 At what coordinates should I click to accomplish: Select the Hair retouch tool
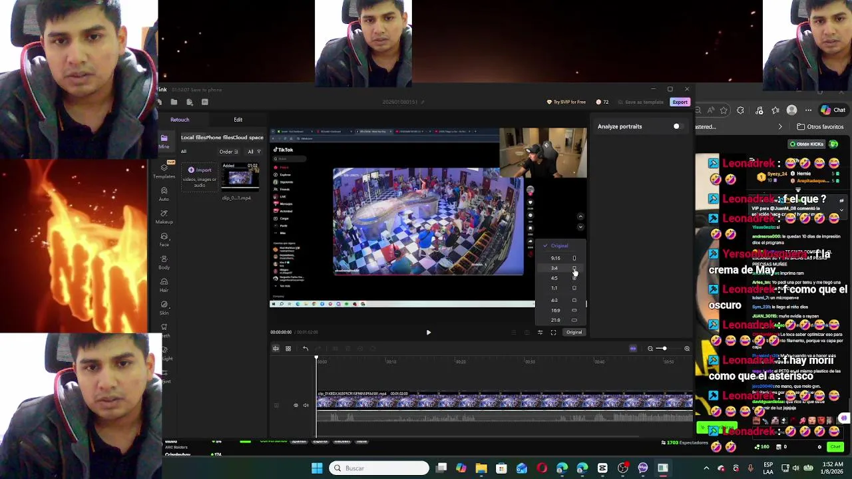pos(164,285)
